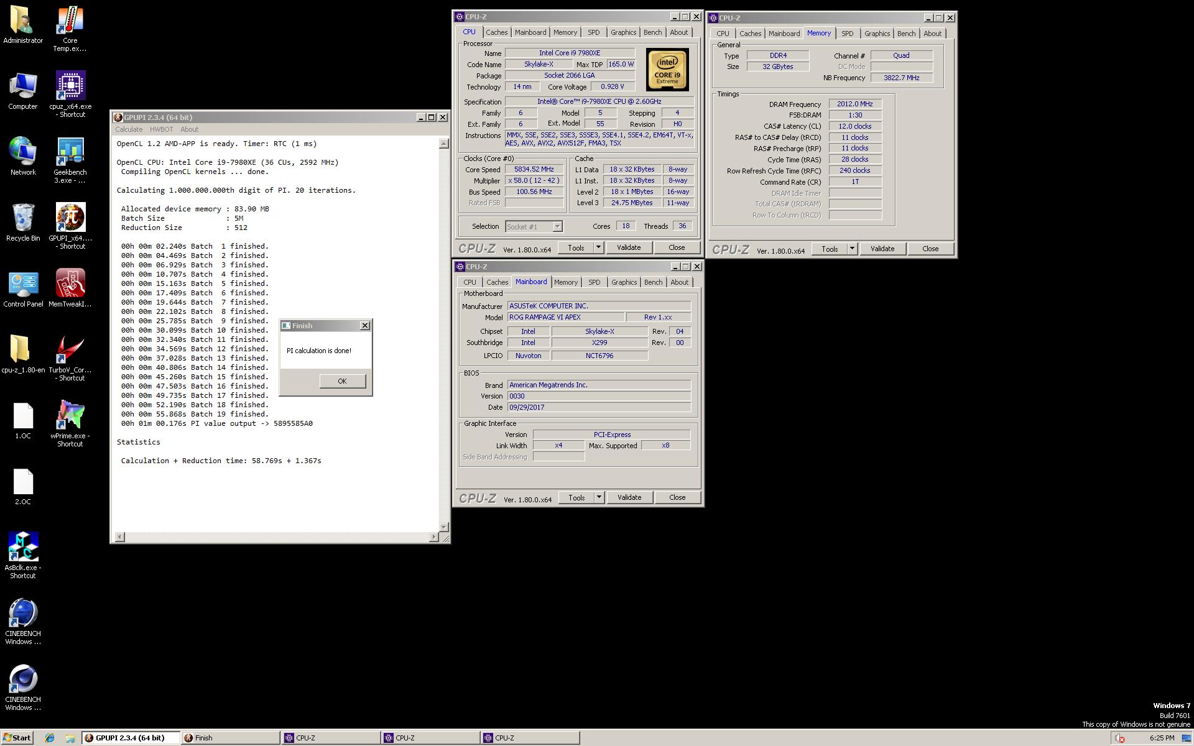Select the TurboV_Core shortcut icon
The width and height of the screenshot is (1194, 746).
tap(70, 350)
